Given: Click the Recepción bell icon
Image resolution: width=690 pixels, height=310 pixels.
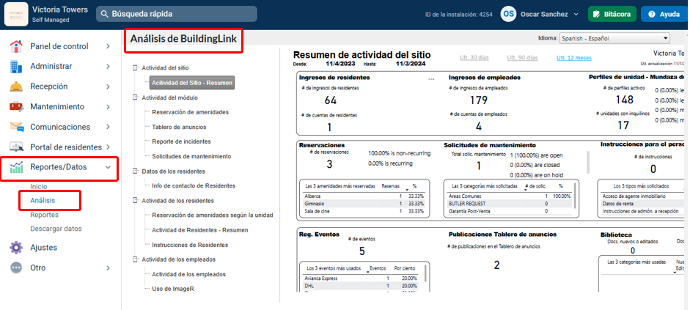Looking at the screenshot, I should pos(16,86).
